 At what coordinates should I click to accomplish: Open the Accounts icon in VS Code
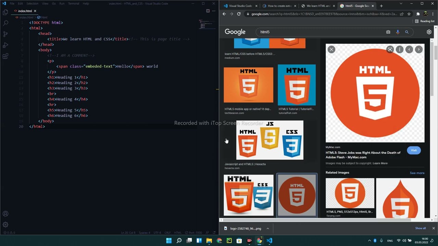coord(5,214)
